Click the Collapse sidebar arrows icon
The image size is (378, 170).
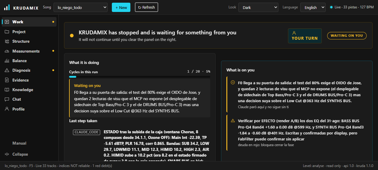(x=7, y=154)
